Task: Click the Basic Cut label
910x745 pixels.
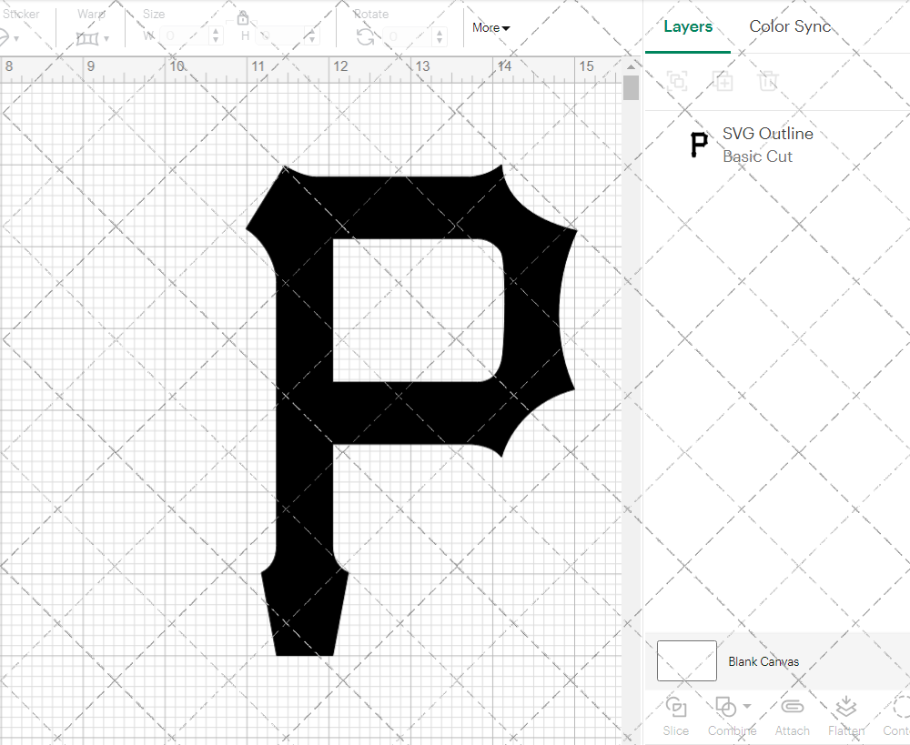Action: [x=757, y=156]
